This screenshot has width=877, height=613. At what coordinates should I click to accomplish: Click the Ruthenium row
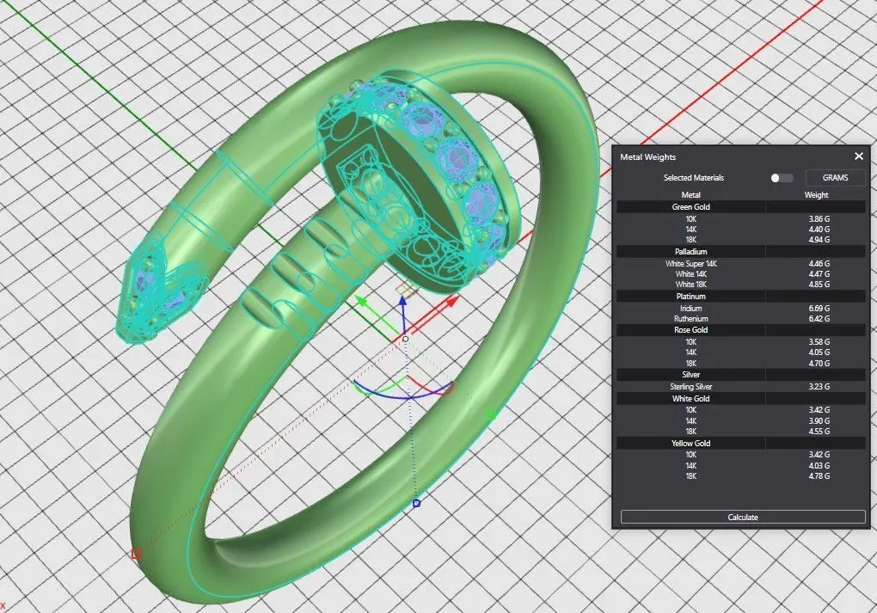(x=741, y=319)
